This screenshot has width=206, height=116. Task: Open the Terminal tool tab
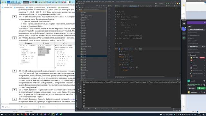(x=97, y=109)
